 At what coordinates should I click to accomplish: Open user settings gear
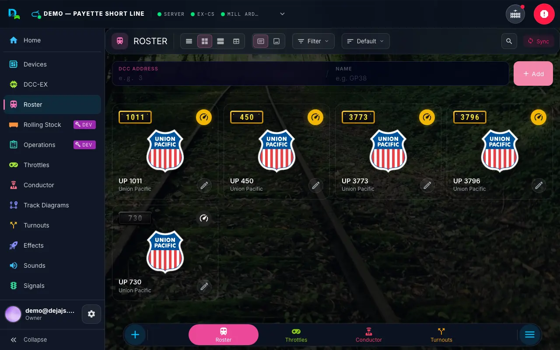[x=91, y=314]
